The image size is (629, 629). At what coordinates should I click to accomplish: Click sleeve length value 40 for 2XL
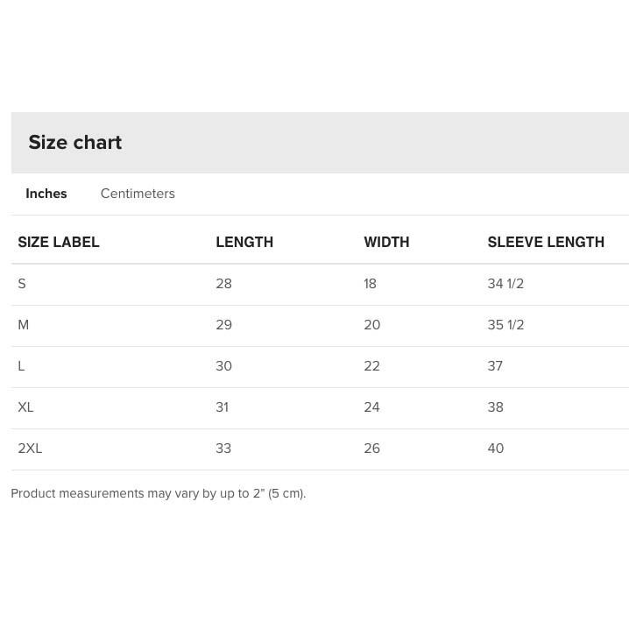click(x=496, y=448)
